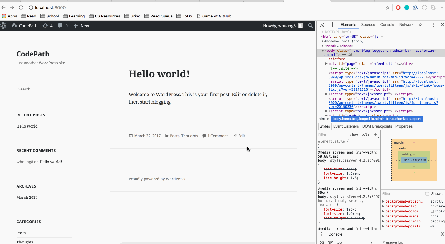Expand the #shadow-root node
The width and height of the screenshot is (445, 244).
point(323,41)
